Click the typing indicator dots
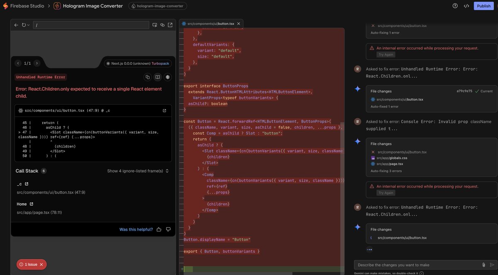Screen dimensions: 498x275 tap(369, 249)
